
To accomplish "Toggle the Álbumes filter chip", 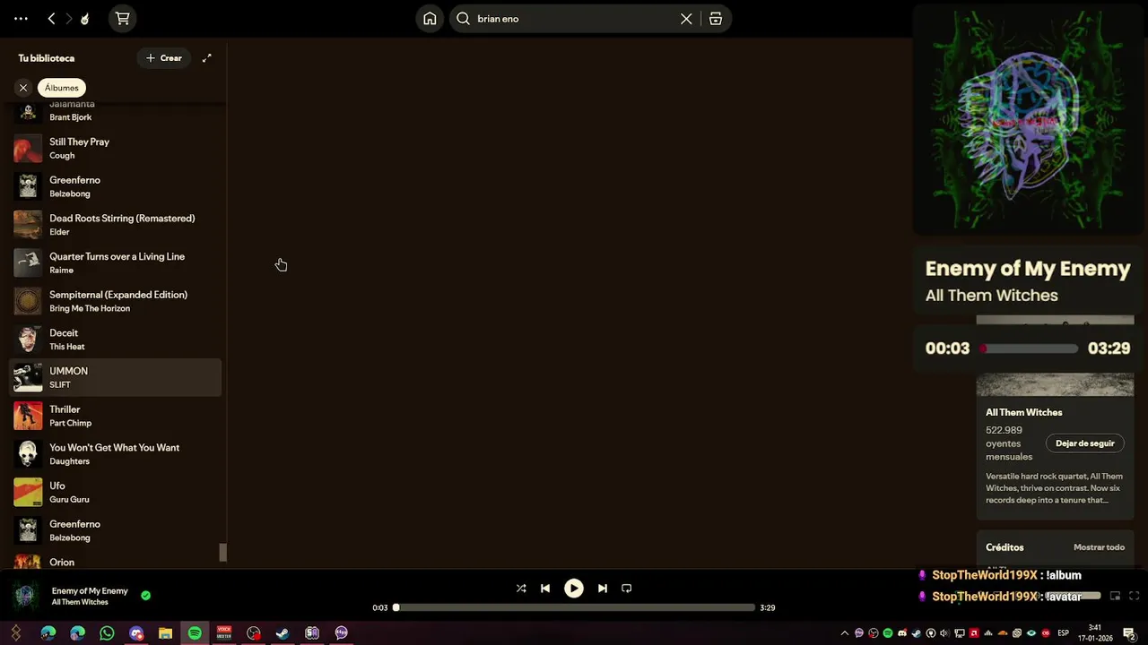I will (x=62, y=88).
